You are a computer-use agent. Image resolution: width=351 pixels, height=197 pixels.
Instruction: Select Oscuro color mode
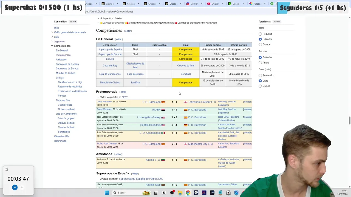pos(260,86)
